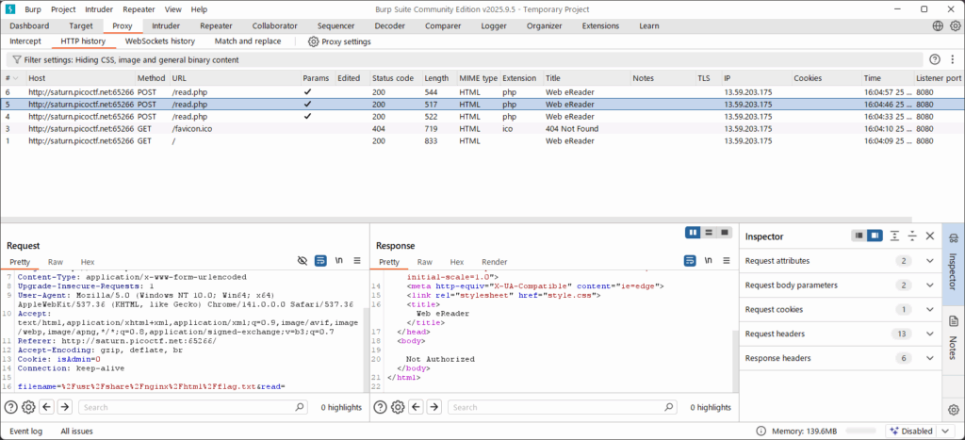The height and width of the screenshot is (440, 965).
Task: Expand the Request attributes section
Action: point(930,261)
